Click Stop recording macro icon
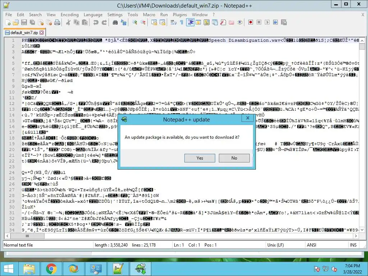Image resolution: width=368 pixels, height=276 pixels. point(259,22)
